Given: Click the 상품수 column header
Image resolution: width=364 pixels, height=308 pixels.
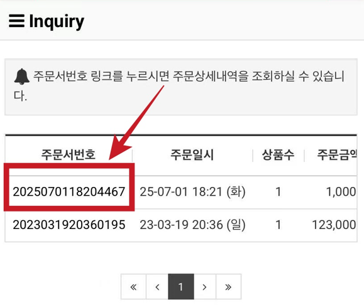Looking at the screenshot, I should pos(278,154).
